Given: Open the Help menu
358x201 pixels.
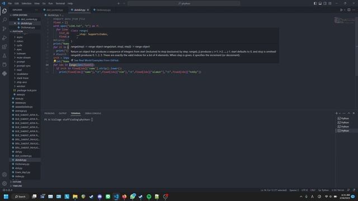Looking at the screenshot, I should tap(70, 3).
